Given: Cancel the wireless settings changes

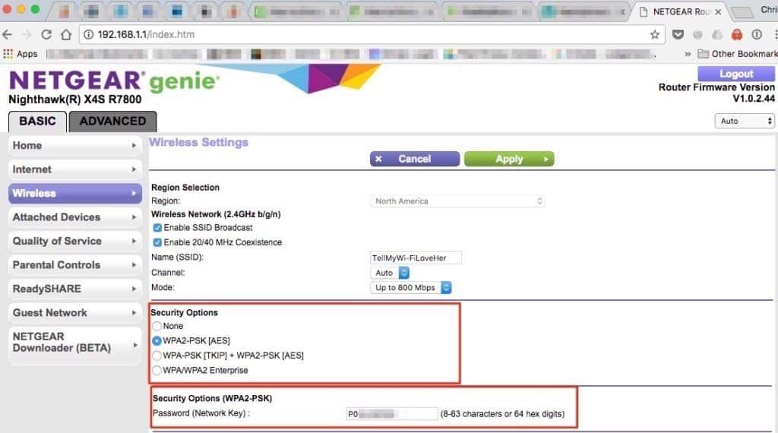Looking at the screenshot, I should point(415,159).
